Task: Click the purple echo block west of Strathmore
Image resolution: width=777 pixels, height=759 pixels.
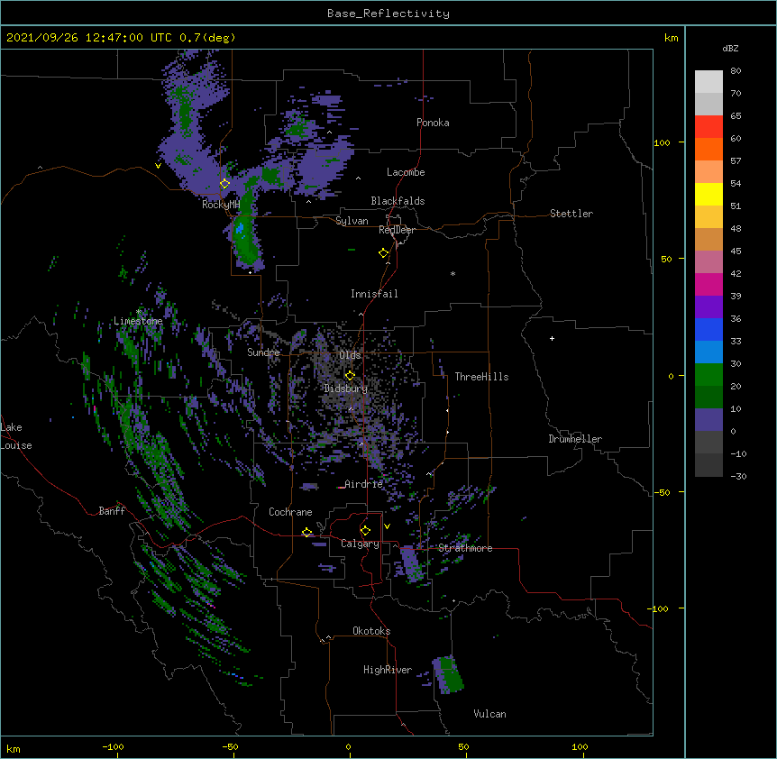Action: click(411, 563)
